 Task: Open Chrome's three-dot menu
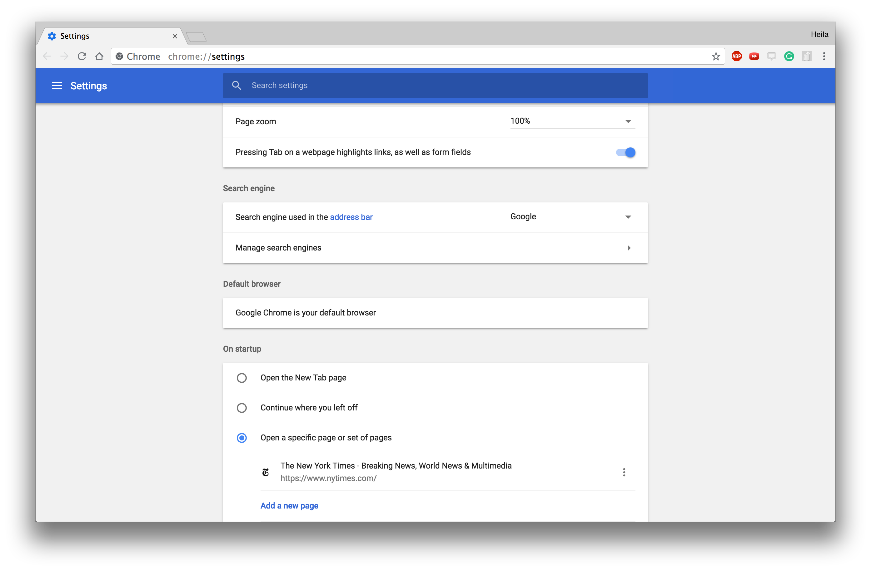(824, 56)
